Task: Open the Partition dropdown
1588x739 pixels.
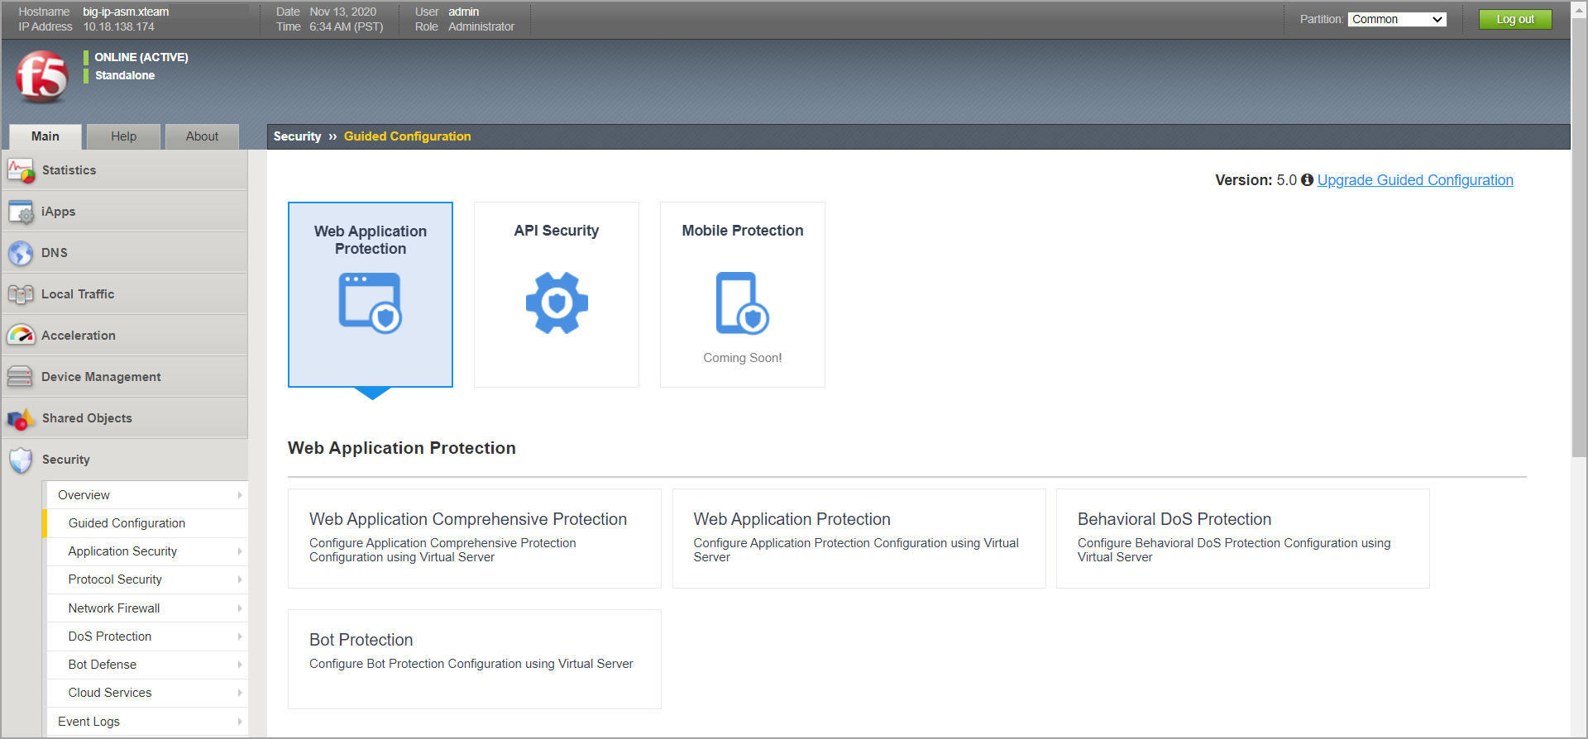Action: [x=1396, y=19]
